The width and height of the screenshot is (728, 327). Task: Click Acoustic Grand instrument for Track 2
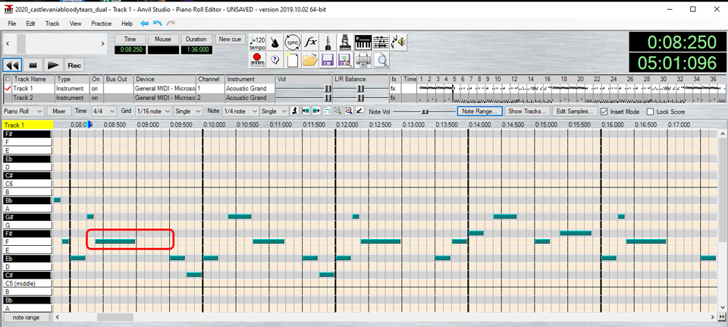(x=250, y=98)
